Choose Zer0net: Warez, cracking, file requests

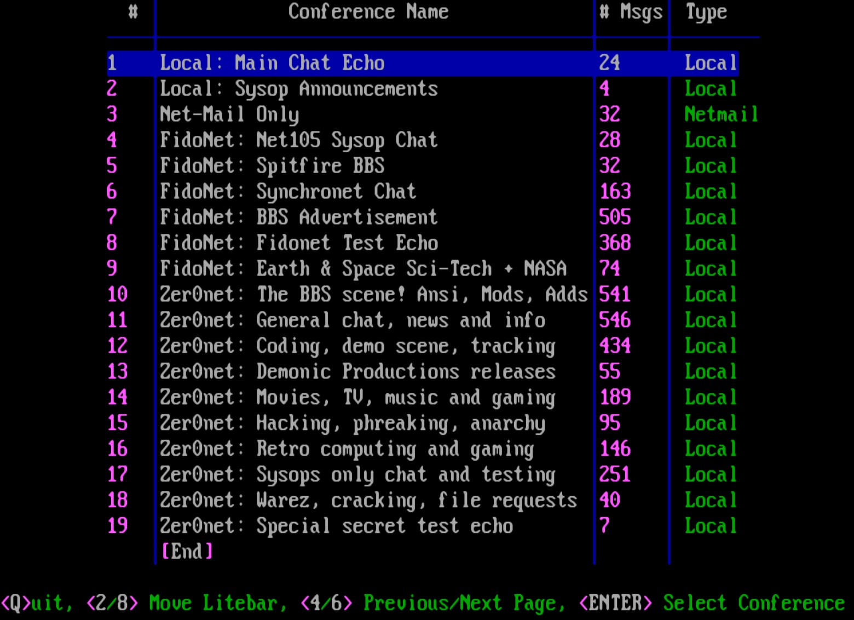(368, 501)
